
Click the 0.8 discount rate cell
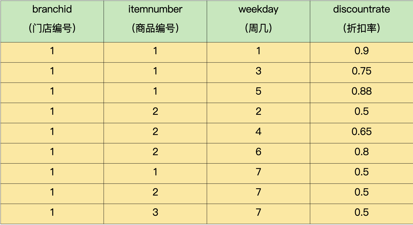(361, 152)
